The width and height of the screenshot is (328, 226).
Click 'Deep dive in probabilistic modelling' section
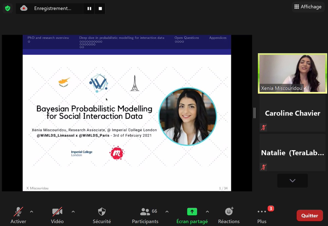tap(122, 38)
